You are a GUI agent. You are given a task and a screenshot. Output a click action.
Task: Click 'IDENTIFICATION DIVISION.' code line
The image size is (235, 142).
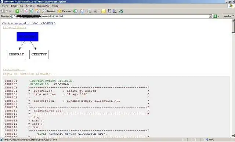(52, 81)
